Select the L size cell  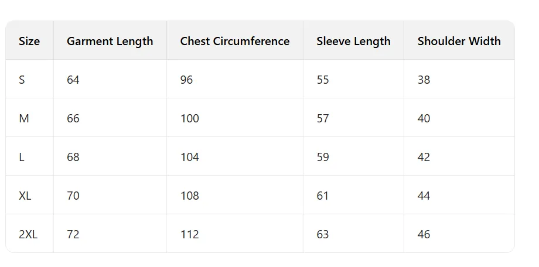[22, 157]
